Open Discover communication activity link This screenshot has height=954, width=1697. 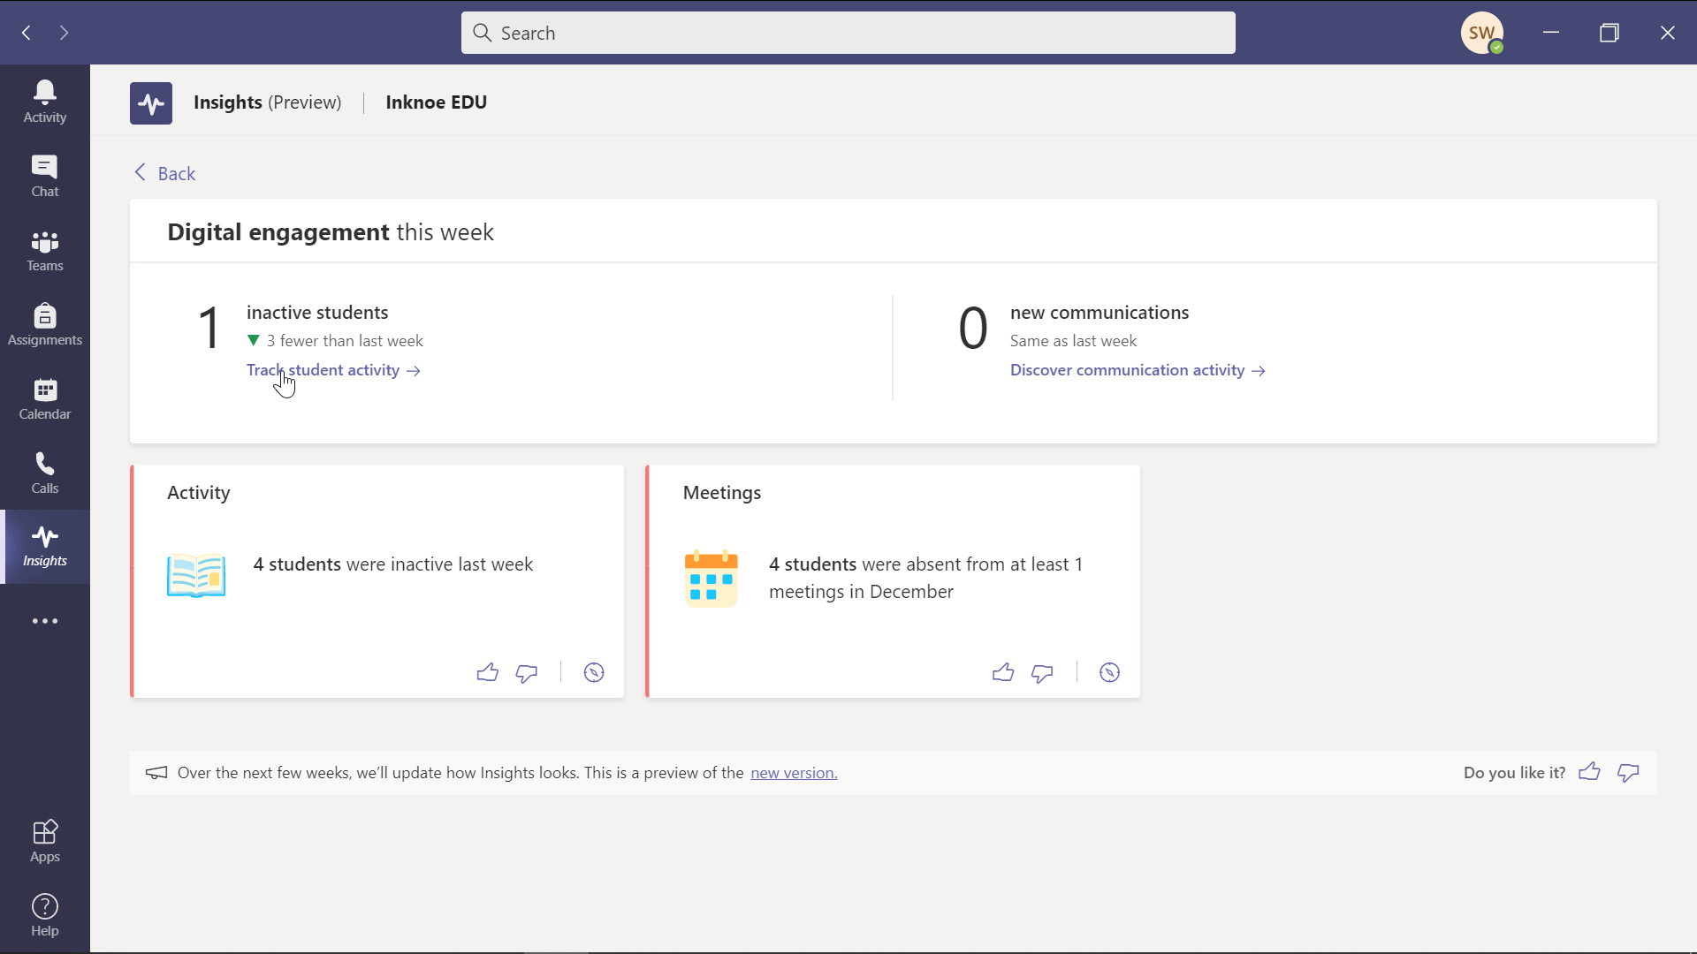(x=1138, y=369)
